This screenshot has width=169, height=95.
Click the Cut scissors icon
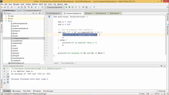[18, 7]
